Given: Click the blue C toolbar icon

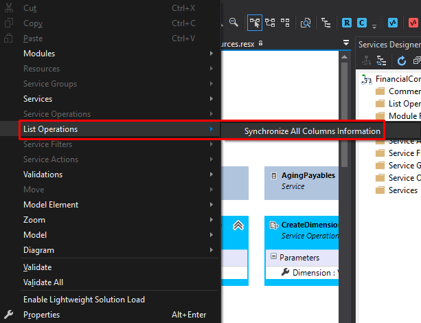Looking at the screenshot, I should [362, 23].
